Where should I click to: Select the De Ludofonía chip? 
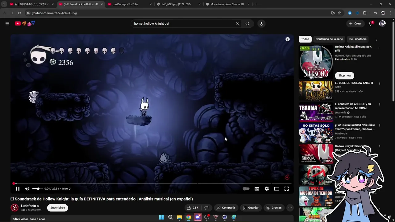(x=358, y=39)
